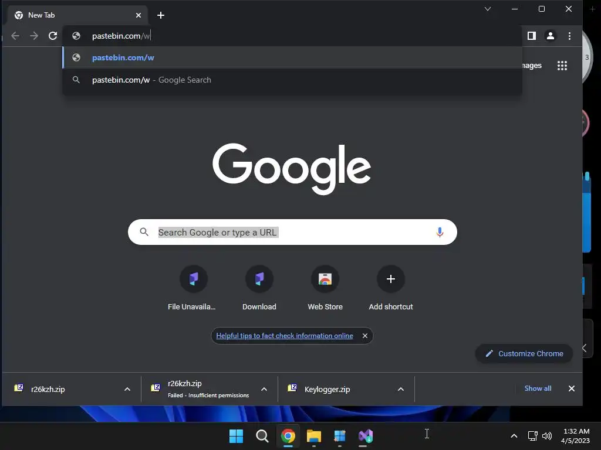
Task: Show hidden system tray icons
Action: coord(514,436)
